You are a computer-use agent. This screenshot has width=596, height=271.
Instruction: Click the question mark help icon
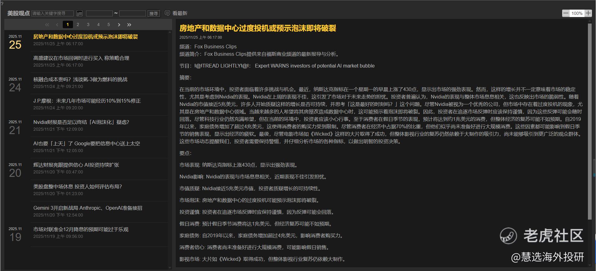2,4
